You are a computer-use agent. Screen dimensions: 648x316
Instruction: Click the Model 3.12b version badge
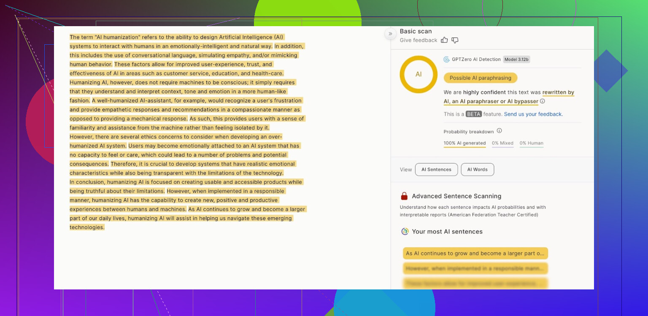516,59
